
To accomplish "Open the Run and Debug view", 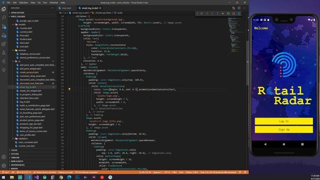I will click(x=3, y=35).
